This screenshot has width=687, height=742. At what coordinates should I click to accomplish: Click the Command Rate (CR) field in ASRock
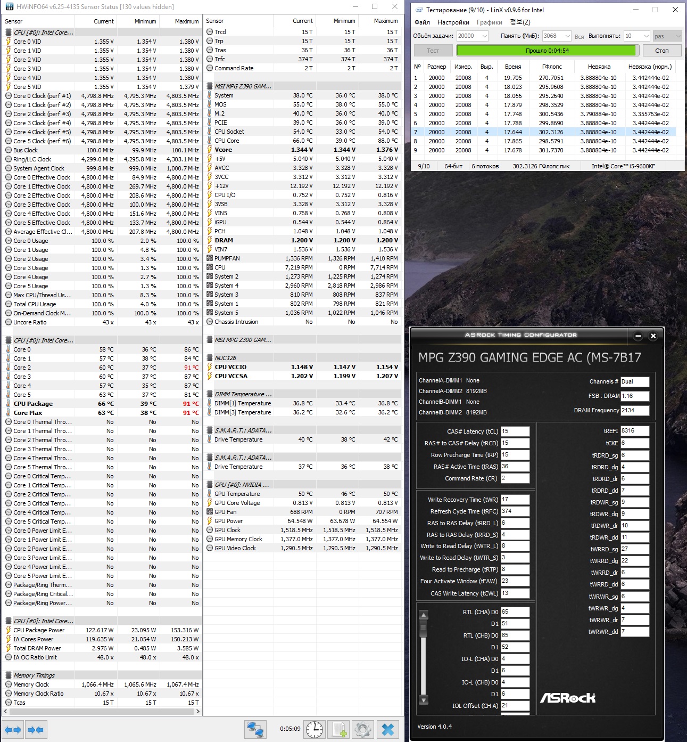tap(515, 478)
